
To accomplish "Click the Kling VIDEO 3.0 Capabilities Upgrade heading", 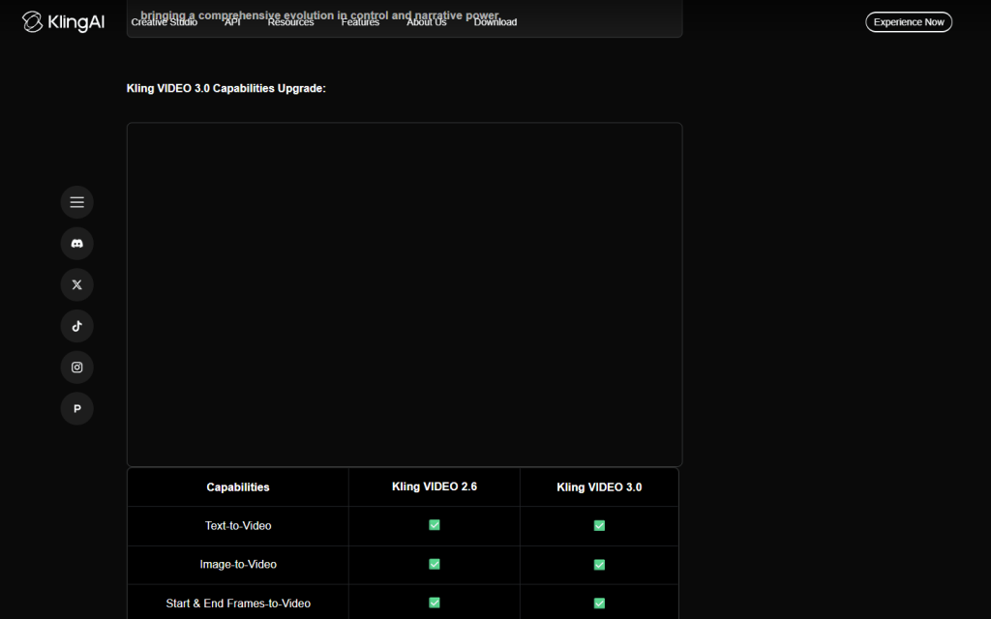I will coord(226,88).
